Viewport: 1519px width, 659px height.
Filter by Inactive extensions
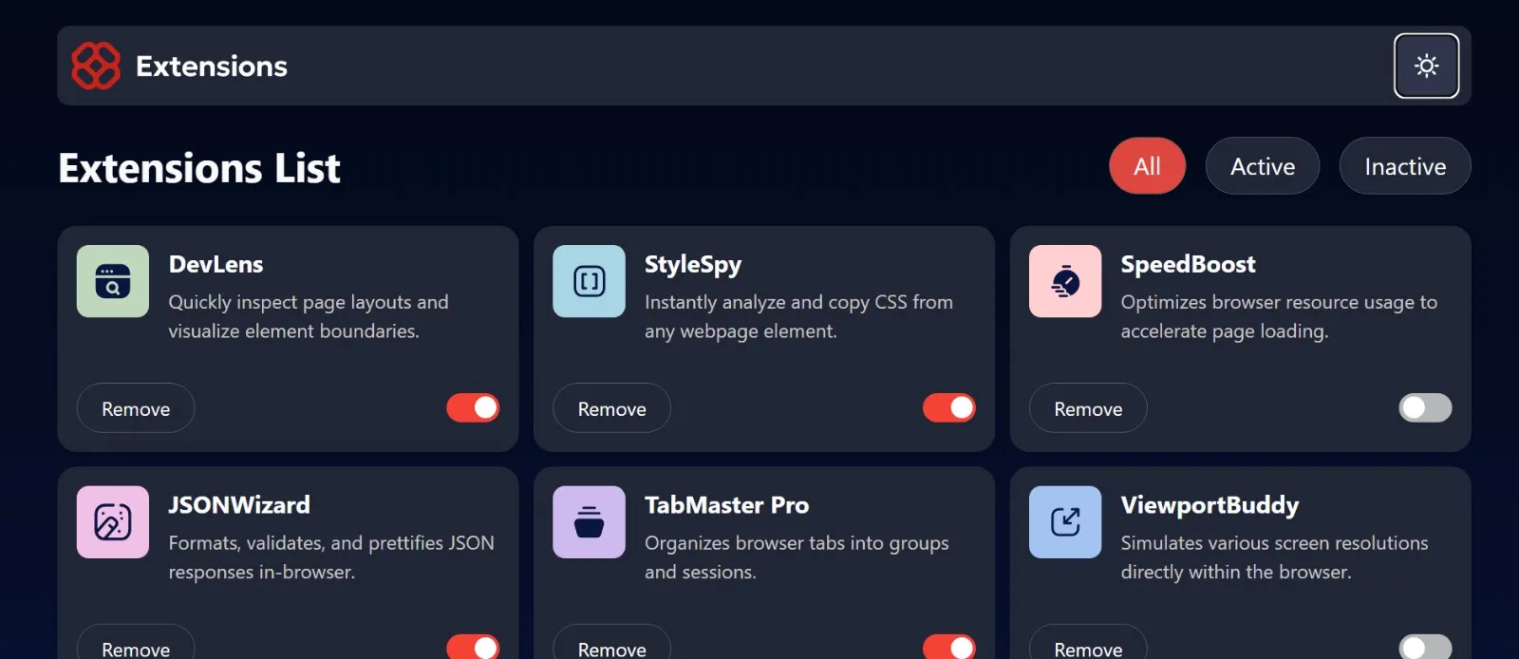(x=1404, y=166)
